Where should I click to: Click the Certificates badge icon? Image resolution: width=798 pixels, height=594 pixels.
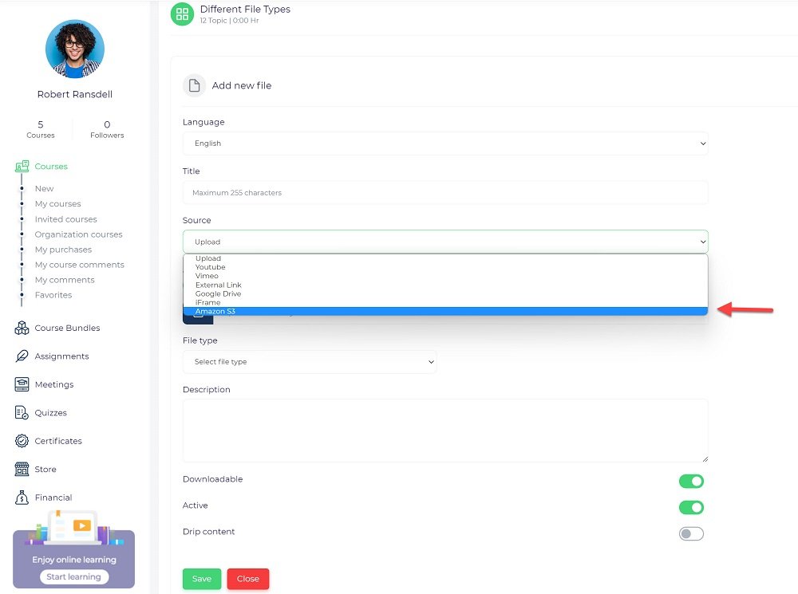(x=22, y=441)
